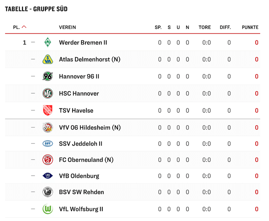
Task: Sort table by TORE column header
Action: pos(205,27)
